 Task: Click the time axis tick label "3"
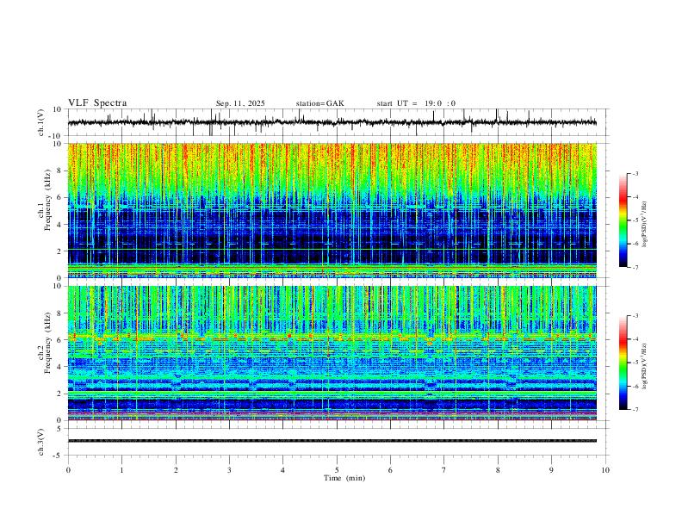point(229,470)
